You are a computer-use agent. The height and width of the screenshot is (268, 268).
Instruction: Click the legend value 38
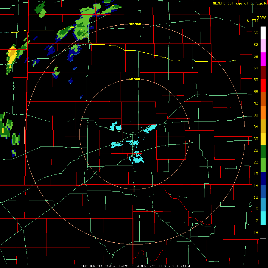pyautogui.click(x=256, y=115)
